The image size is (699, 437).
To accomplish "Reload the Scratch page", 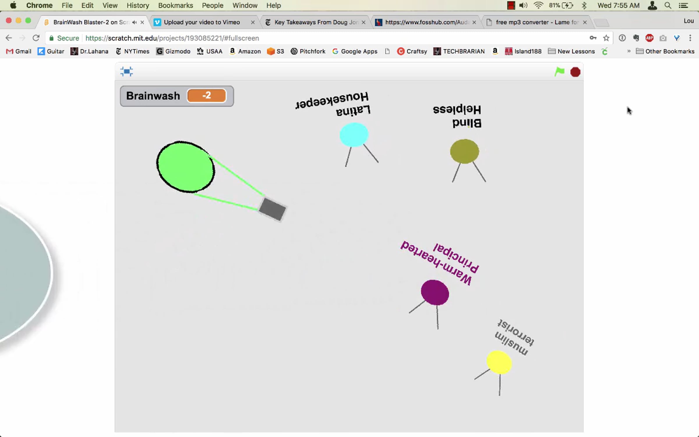I will point(36,38).
